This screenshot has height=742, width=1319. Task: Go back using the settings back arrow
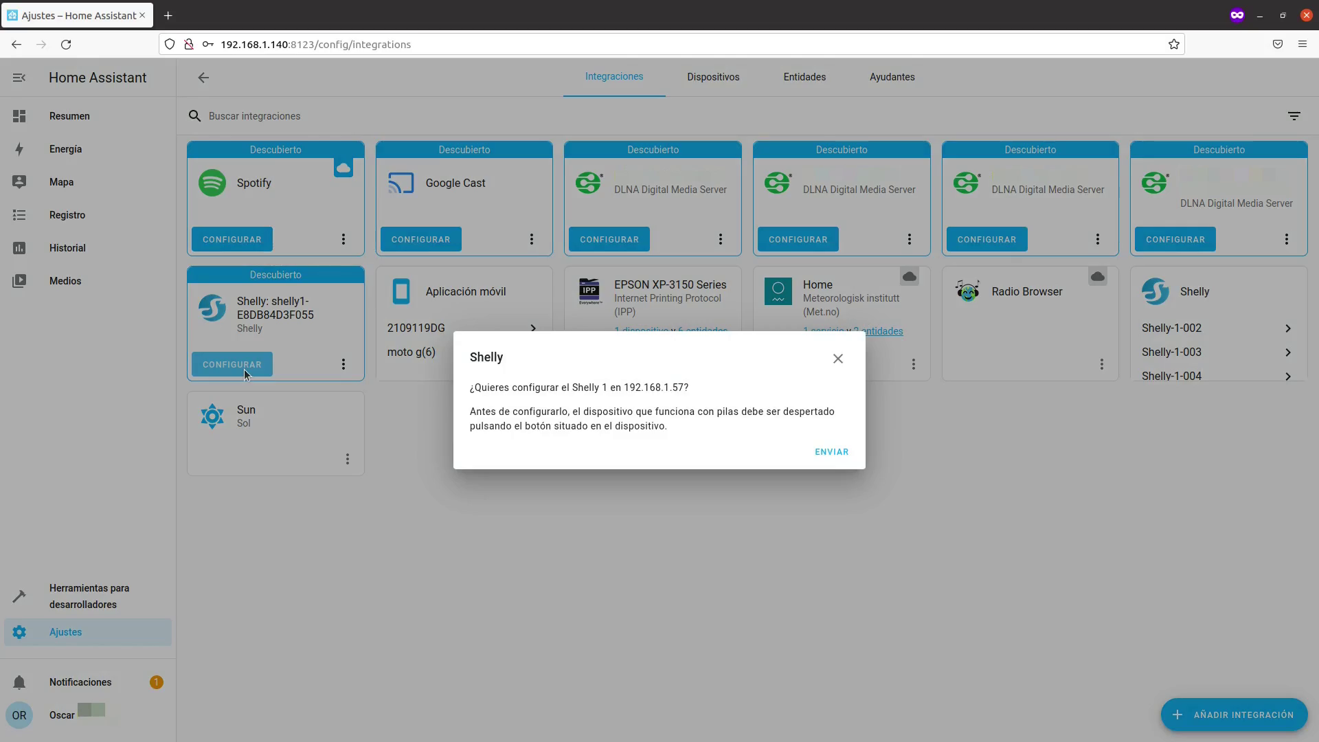pyautogui.click(x=203, y=78)
